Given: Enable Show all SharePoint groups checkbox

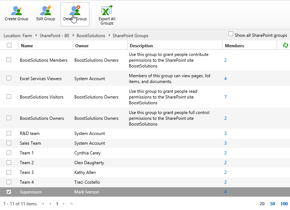Looking at the screenshot, I should click(x=231, y=34).
